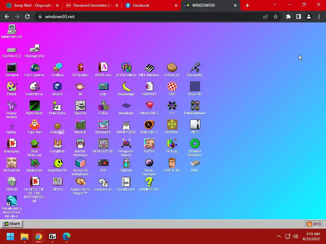326x244 pixels.
Task: Open LSDJ icon
Action: 103,108
